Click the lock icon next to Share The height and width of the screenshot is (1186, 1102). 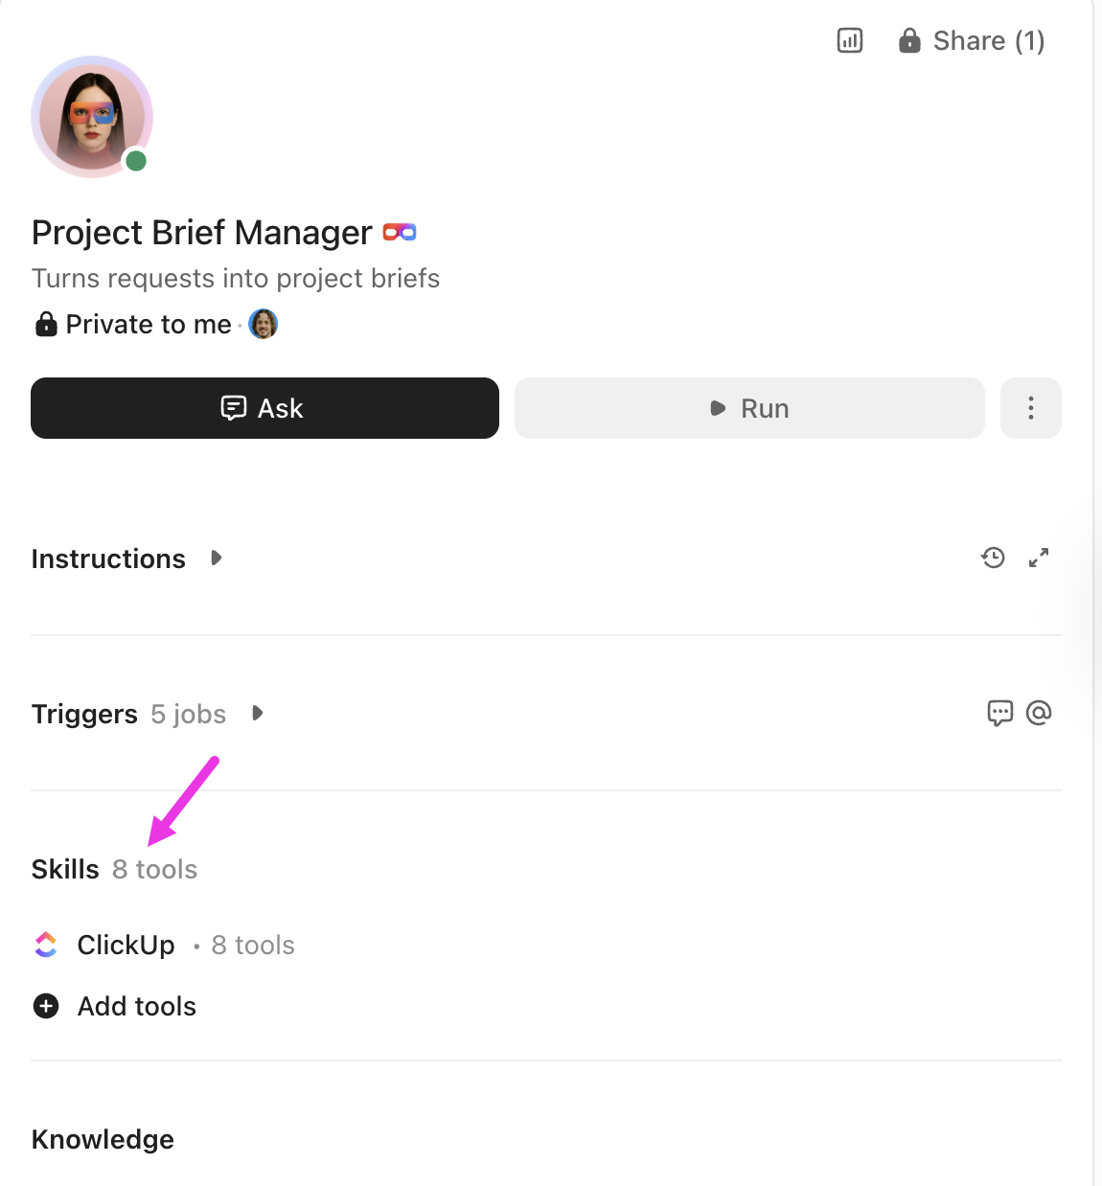[907, 40]
